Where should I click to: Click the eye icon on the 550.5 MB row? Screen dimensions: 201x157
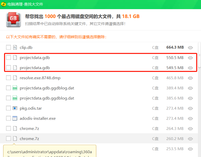click(x=190, y=58)
